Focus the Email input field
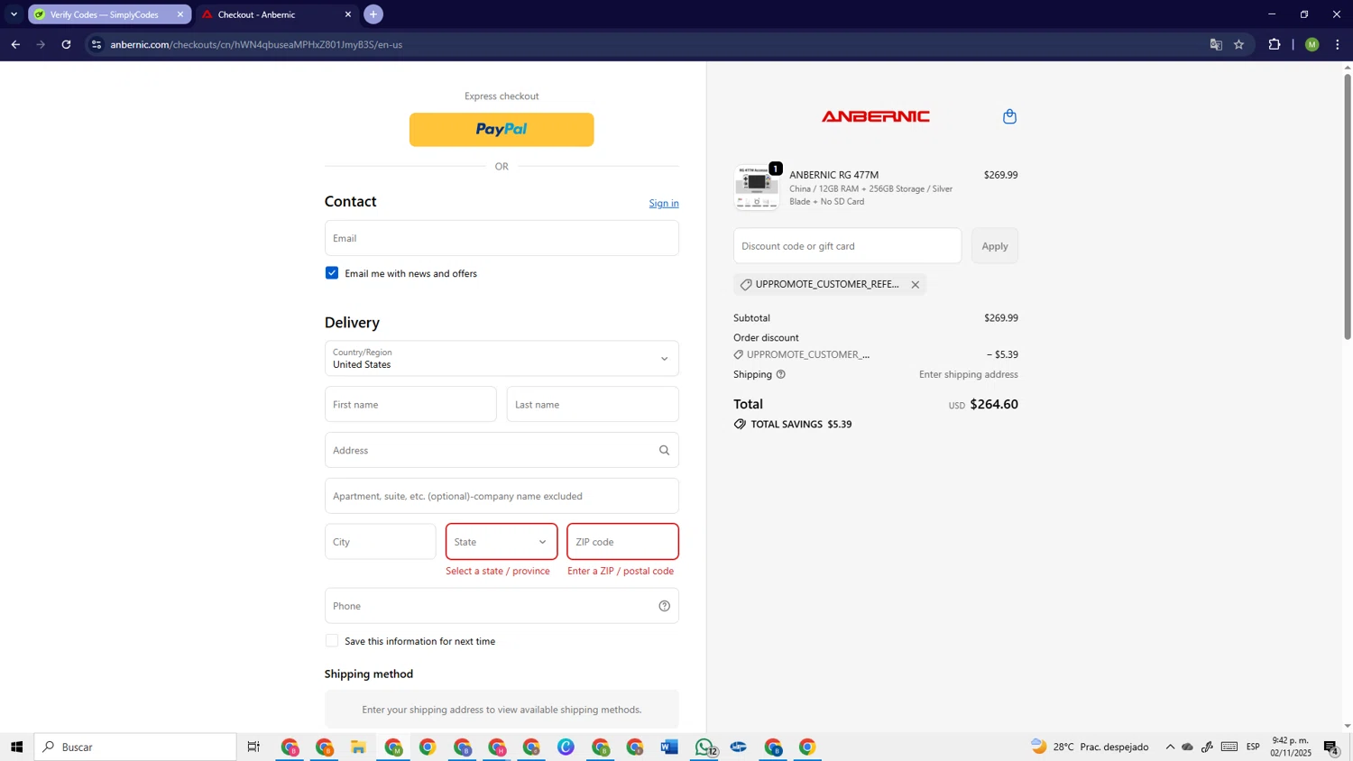Viewport: 1353px width, 761px height. pyautogui.click(x=502, y=238)
